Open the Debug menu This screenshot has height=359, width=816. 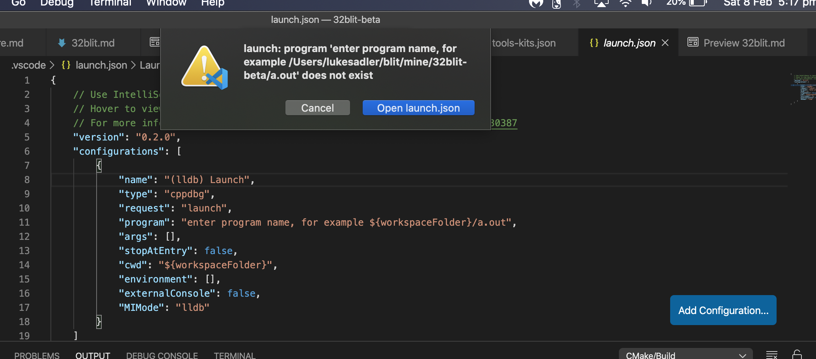click(x=56, y=3)
